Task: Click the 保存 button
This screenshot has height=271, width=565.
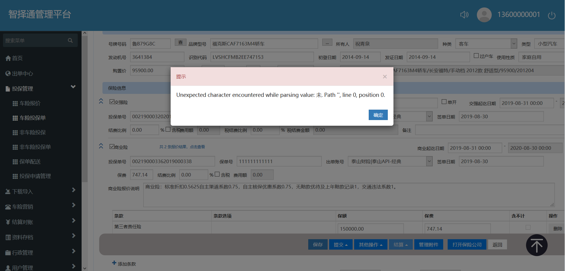Action: tap(318, 245)
